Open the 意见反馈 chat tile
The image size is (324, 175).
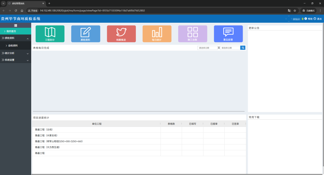coord(228,34)
